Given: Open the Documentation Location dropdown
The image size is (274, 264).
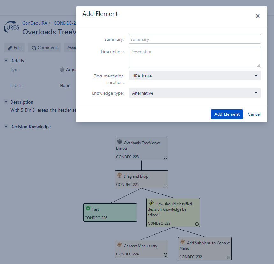Looking at the screenshot, I should pos(195,76).
